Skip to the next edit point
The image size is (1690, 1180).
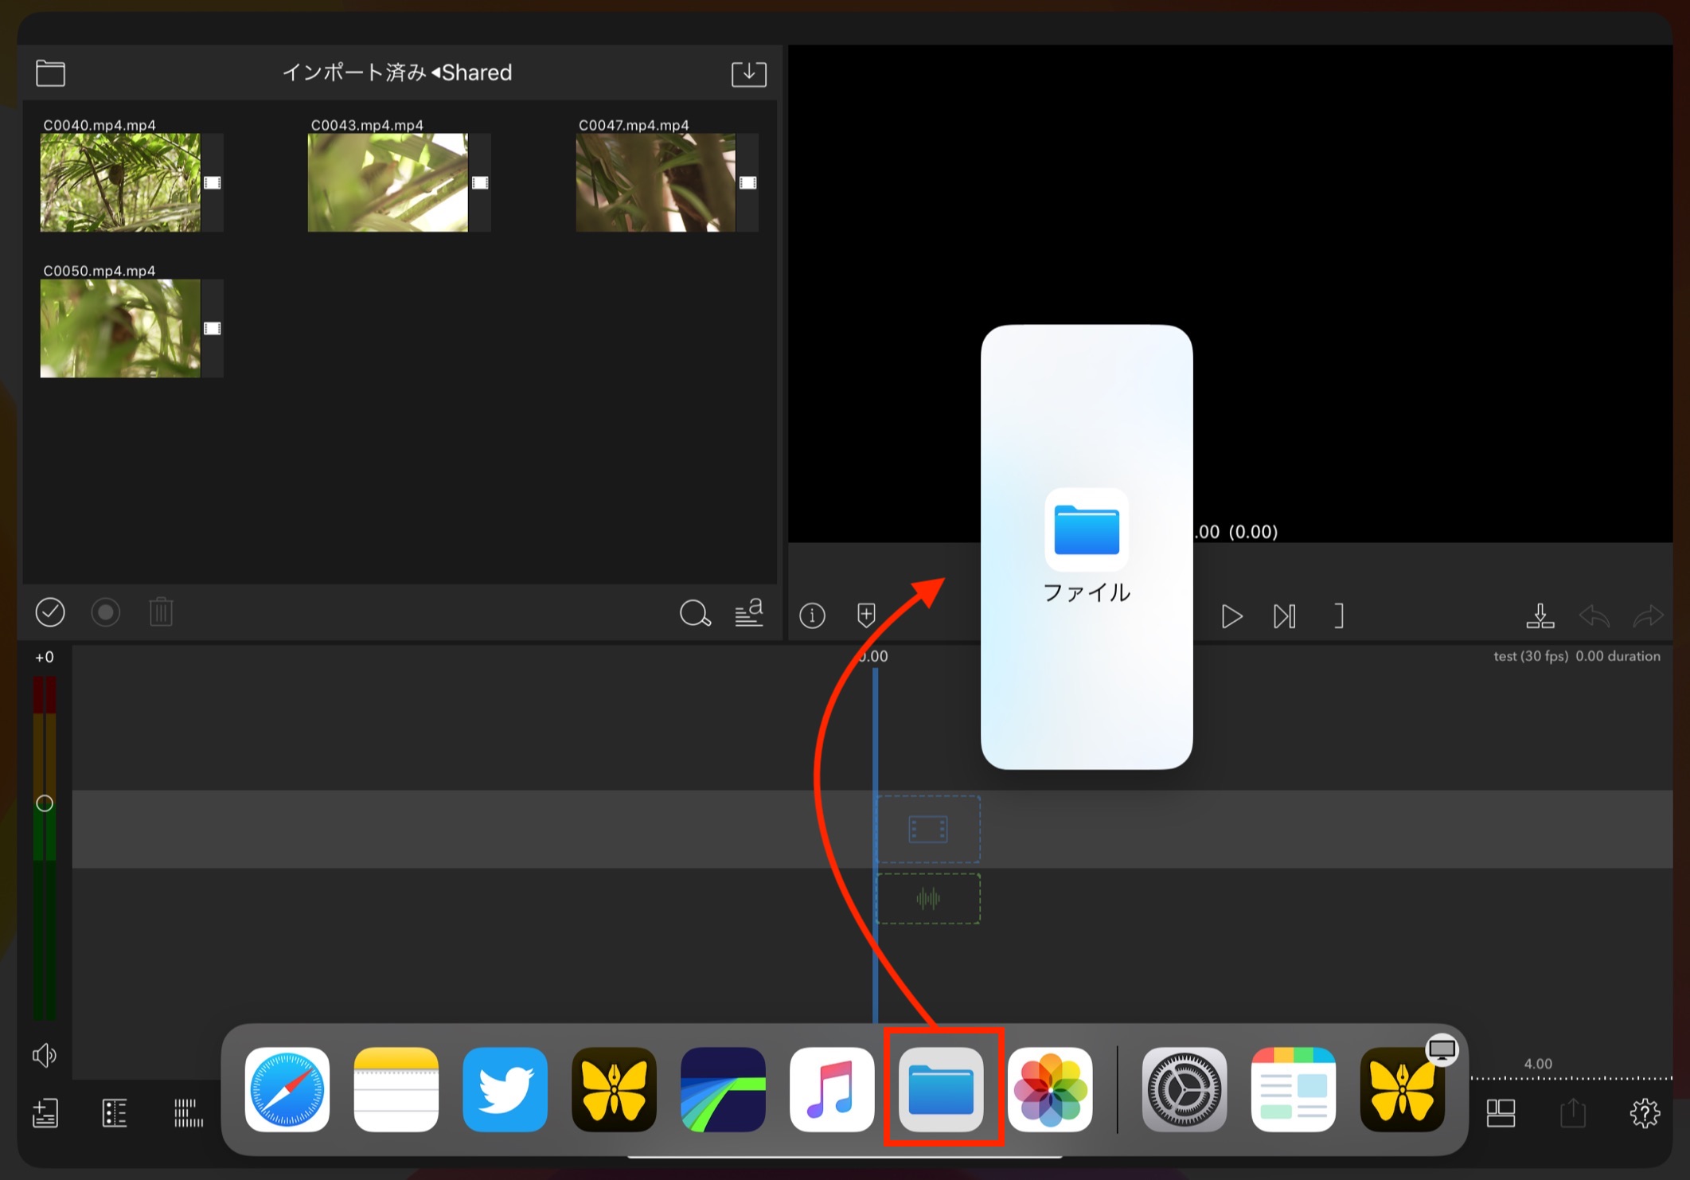tap(1284, 616)
